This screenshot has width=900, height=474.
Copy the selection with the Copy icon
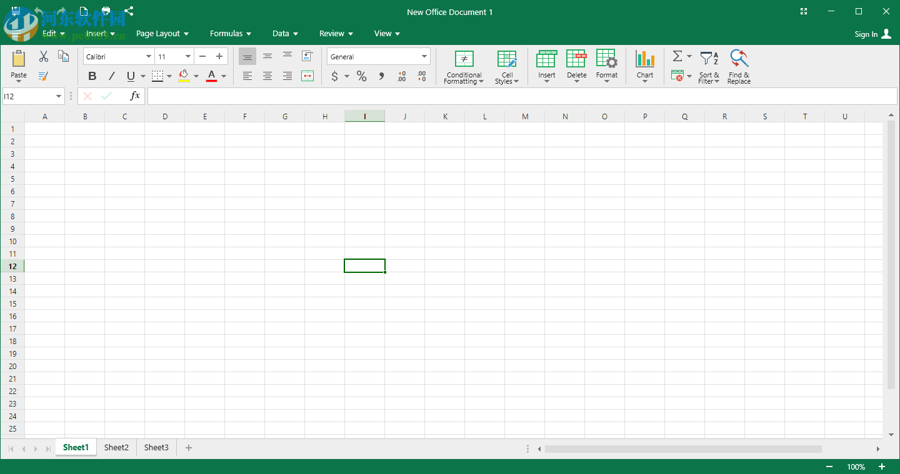[x=62, y=56]
